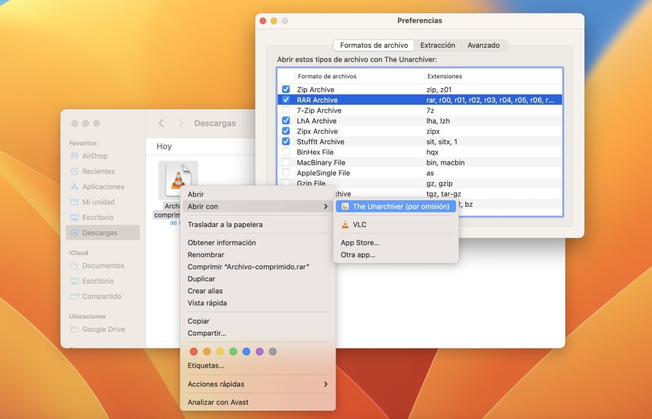Apply the purple tag color
The height and width of the screenshot is (419, 652).
click(259, 352)
